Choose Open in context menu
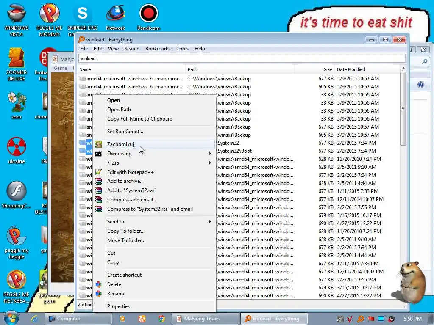This screenshot has width=434, height=325. pos(154,100)
